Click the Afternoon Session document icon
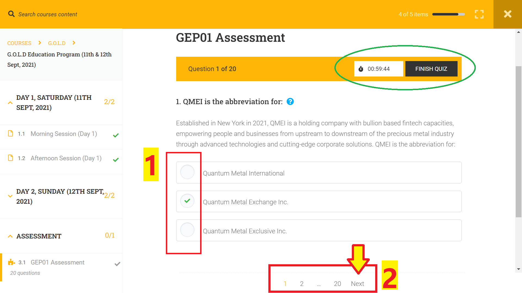The width and height of the screenshot is (522, 293). (11, 158)
